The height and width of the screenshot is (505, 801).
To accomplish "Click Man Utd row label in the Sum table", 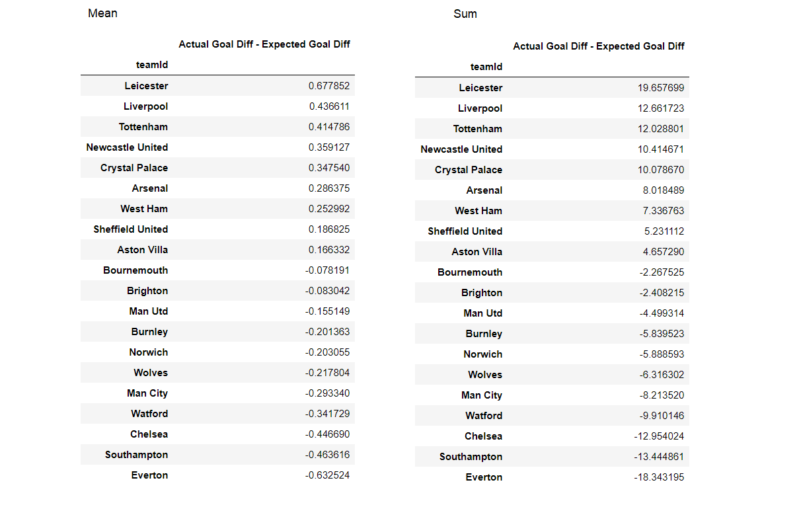I will point(482,313).
